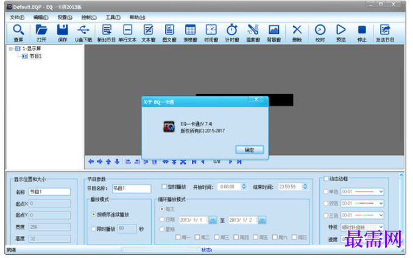Confirm the About dialog with 确定
Screen dimensions: 413x258
[x=249, y=150]
